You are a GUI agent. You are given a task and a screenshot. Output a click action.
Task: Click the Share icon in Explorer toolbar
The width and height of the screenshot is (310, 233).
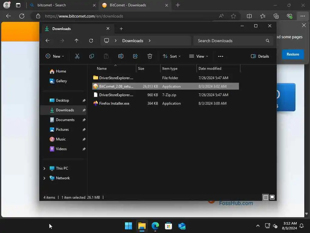(x=135, y=56)
